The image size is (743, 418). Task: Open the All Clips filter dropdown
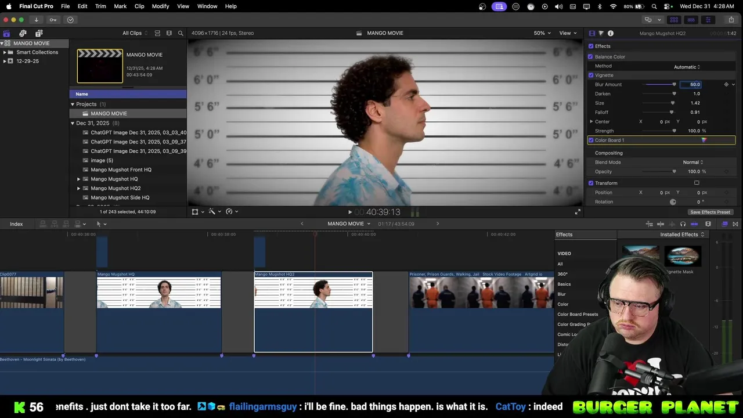(135, 33)
